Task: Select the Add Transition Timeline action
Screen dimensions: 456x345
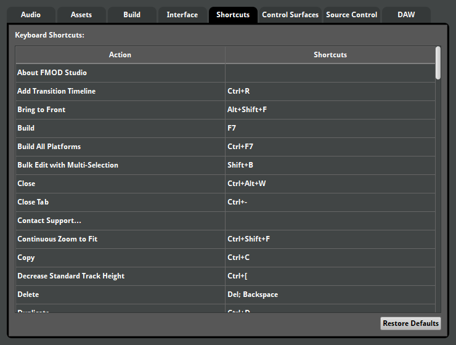Action: (120, 91)
